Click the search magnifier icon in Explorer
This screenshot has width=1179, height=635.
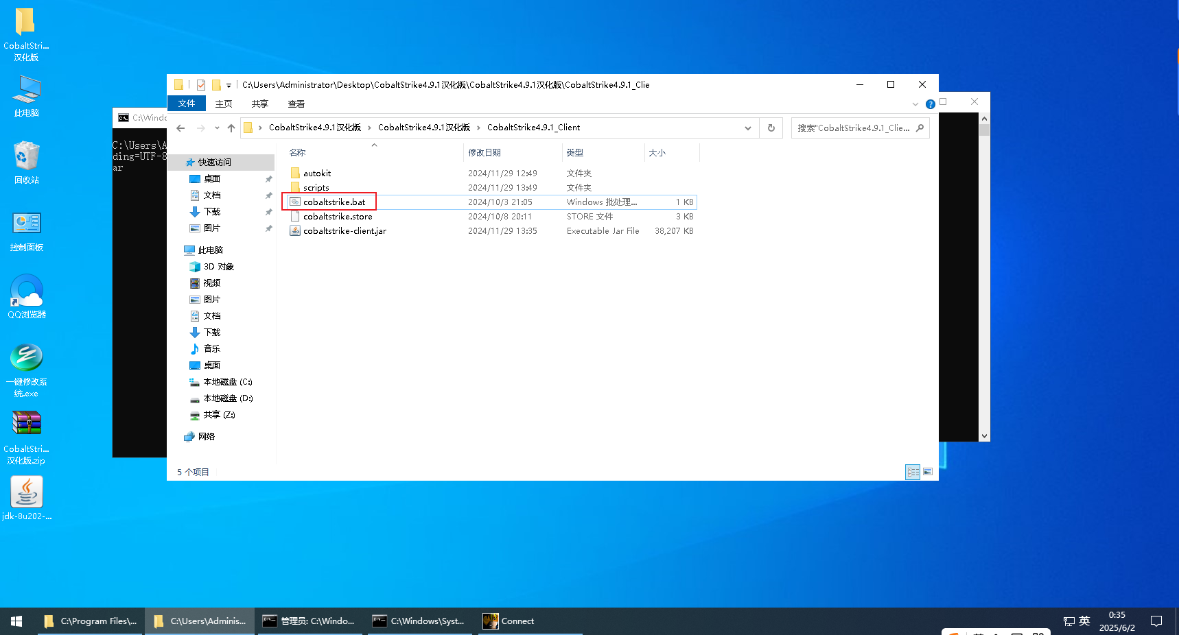tap(920, 128)
